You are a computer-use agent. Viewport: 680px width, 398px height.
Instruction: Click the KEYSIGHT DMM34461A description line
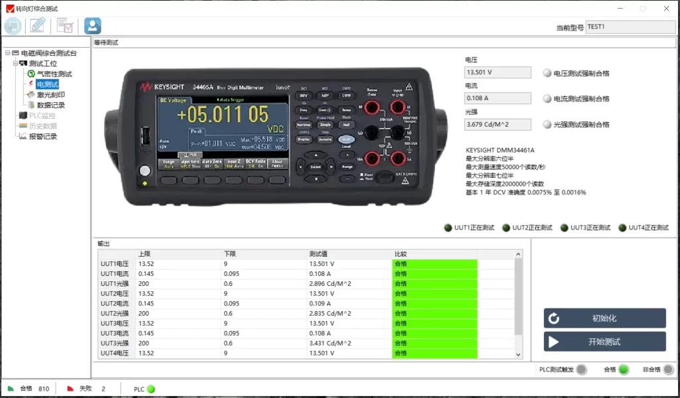(x=500, y=151)
